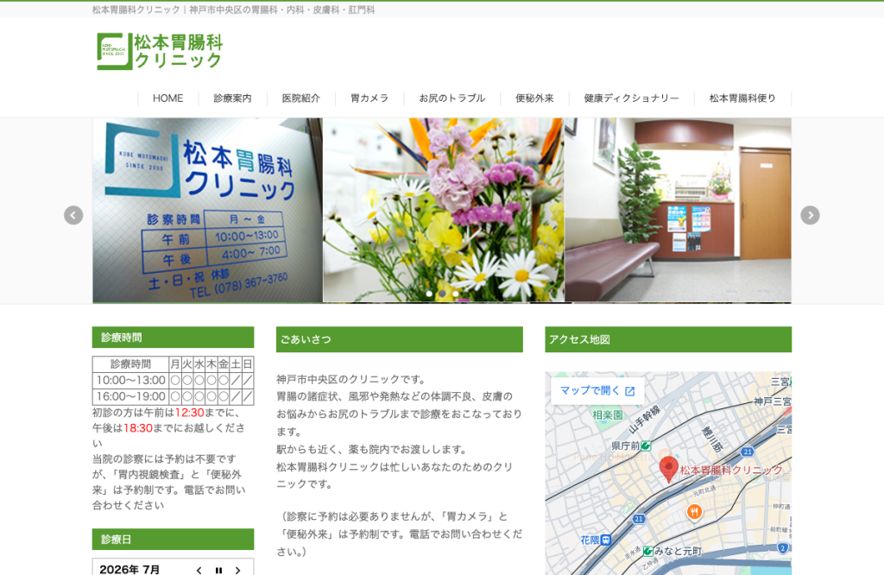Image resolution: width=884 pixels, height=575 pixels.
Task: Click the orange restaurant marker on the map
Action: [x=694, y=512]
